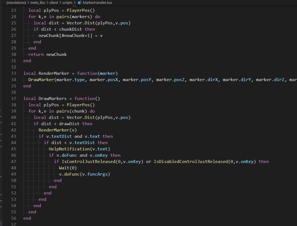Click the DrawMarker call on line 34
This screenshot has width=297, height=226.
(41, 80)
